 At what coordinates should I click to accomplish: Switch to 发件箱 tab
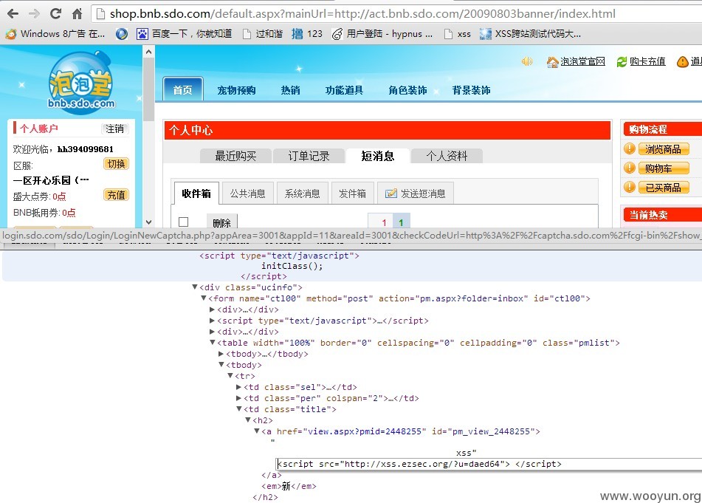point(352,194)
